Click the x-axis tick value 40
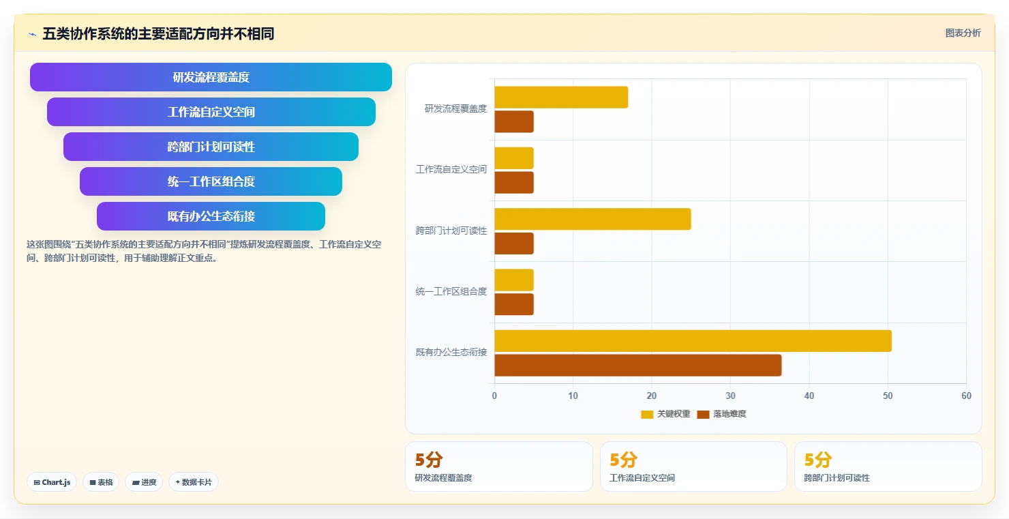 [809, 396]
